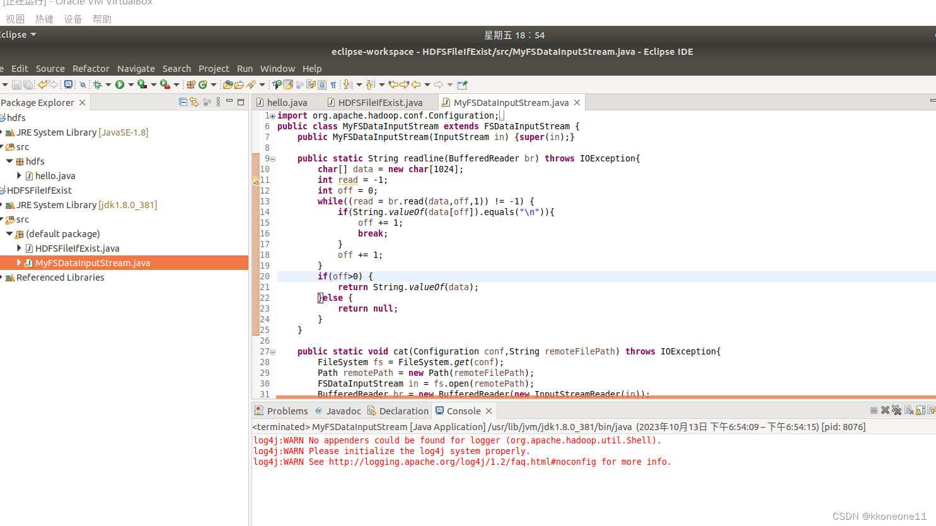This screenshot has height=526, width=936.
Task: Switch to the Problems tab
Action: 281,411
